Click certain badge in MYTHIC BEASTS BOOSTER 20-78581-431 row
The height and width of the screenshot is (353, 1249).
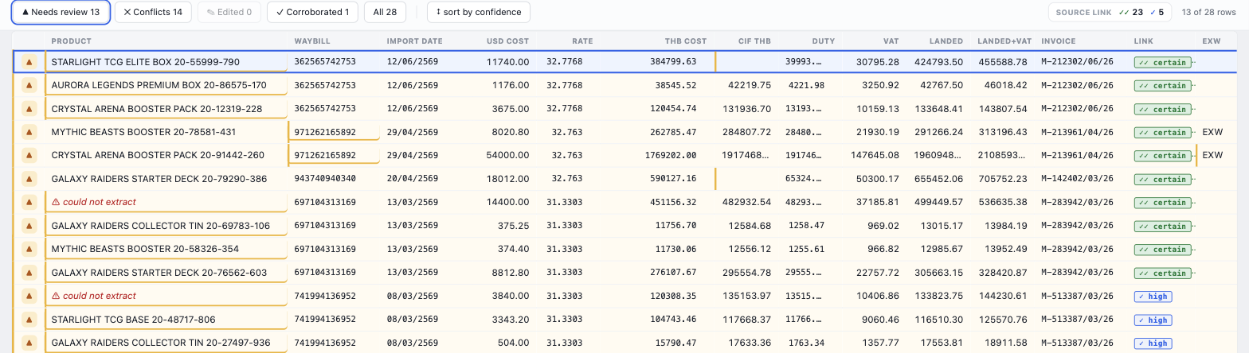pyautogui.click(x=1162, y=132)
